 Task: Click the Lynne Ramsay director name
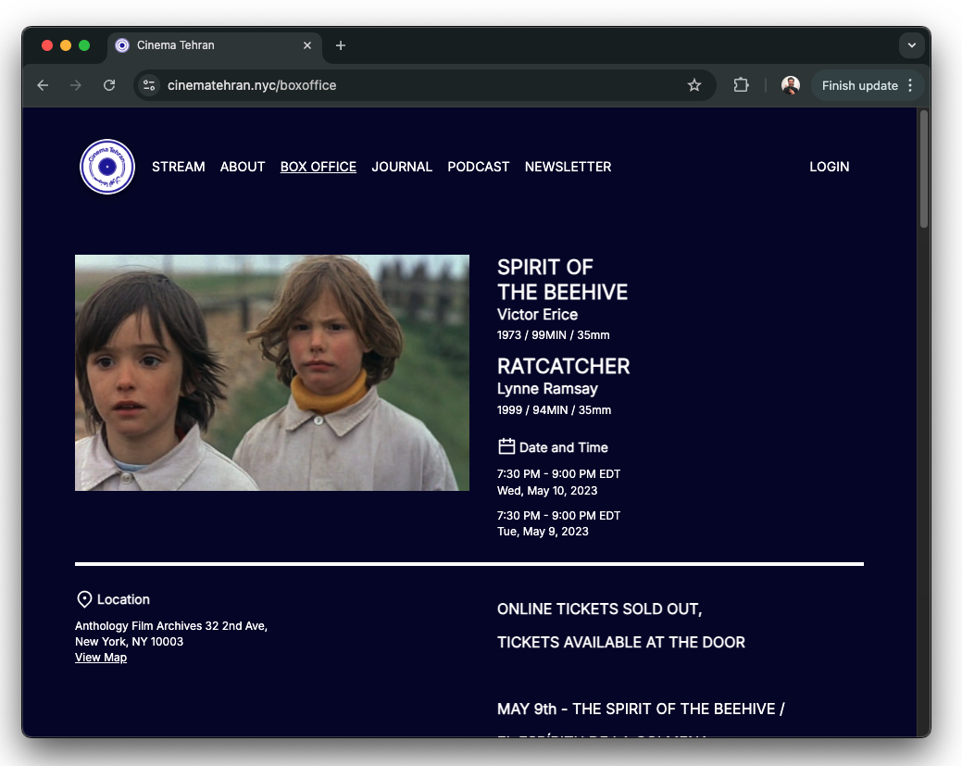point(547,388)
